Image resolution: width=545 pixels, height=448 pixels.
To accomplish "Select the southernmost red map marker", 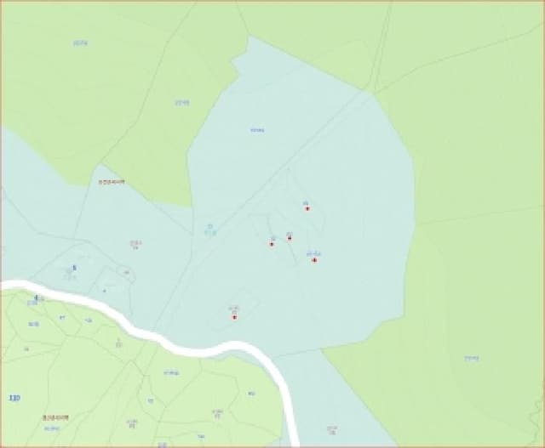I will [x=235, y=317].
